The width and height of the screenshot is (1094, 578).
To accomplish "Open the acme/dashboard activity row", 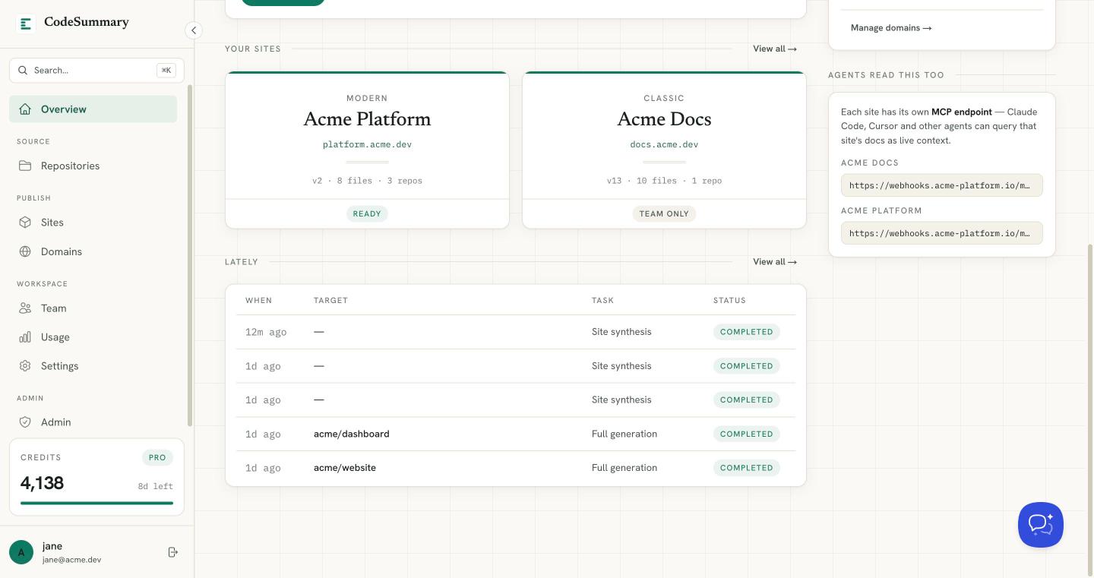I will point(516,434).
